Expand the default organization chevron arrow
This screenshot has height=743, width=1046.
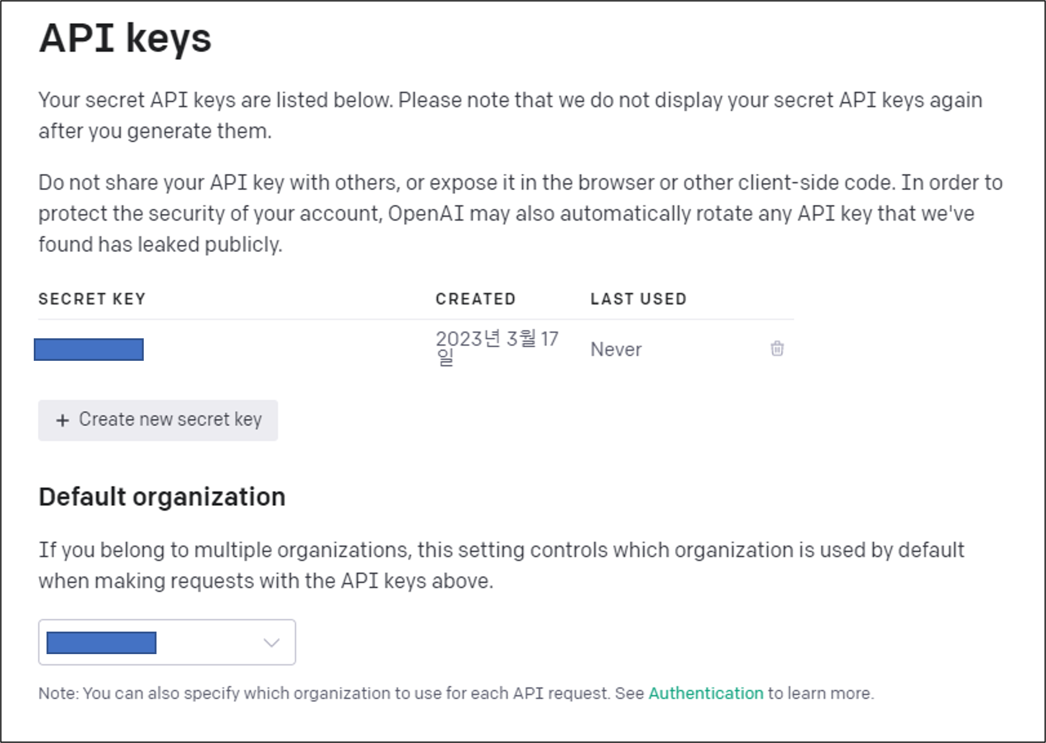271,642
